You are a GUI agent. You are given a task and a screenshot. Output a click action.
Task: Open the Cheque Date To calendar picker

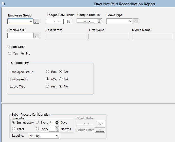100,21
